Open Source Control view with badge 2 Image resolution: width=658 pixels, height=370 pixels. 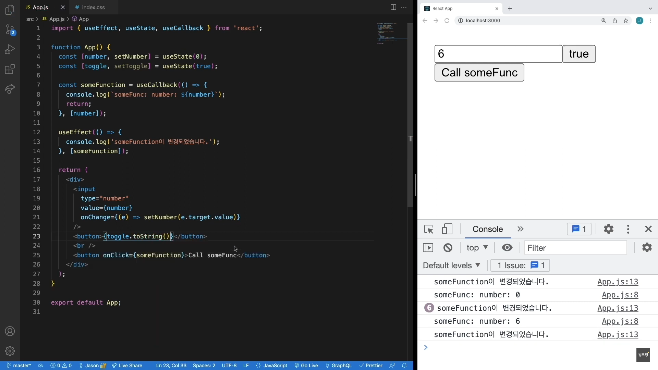point(10,29)
